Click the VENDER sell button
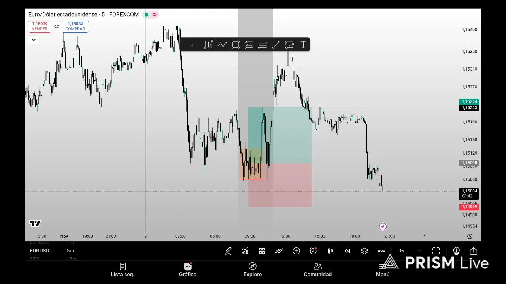This screenshot has height=284, width=506. tap(40, 26)
